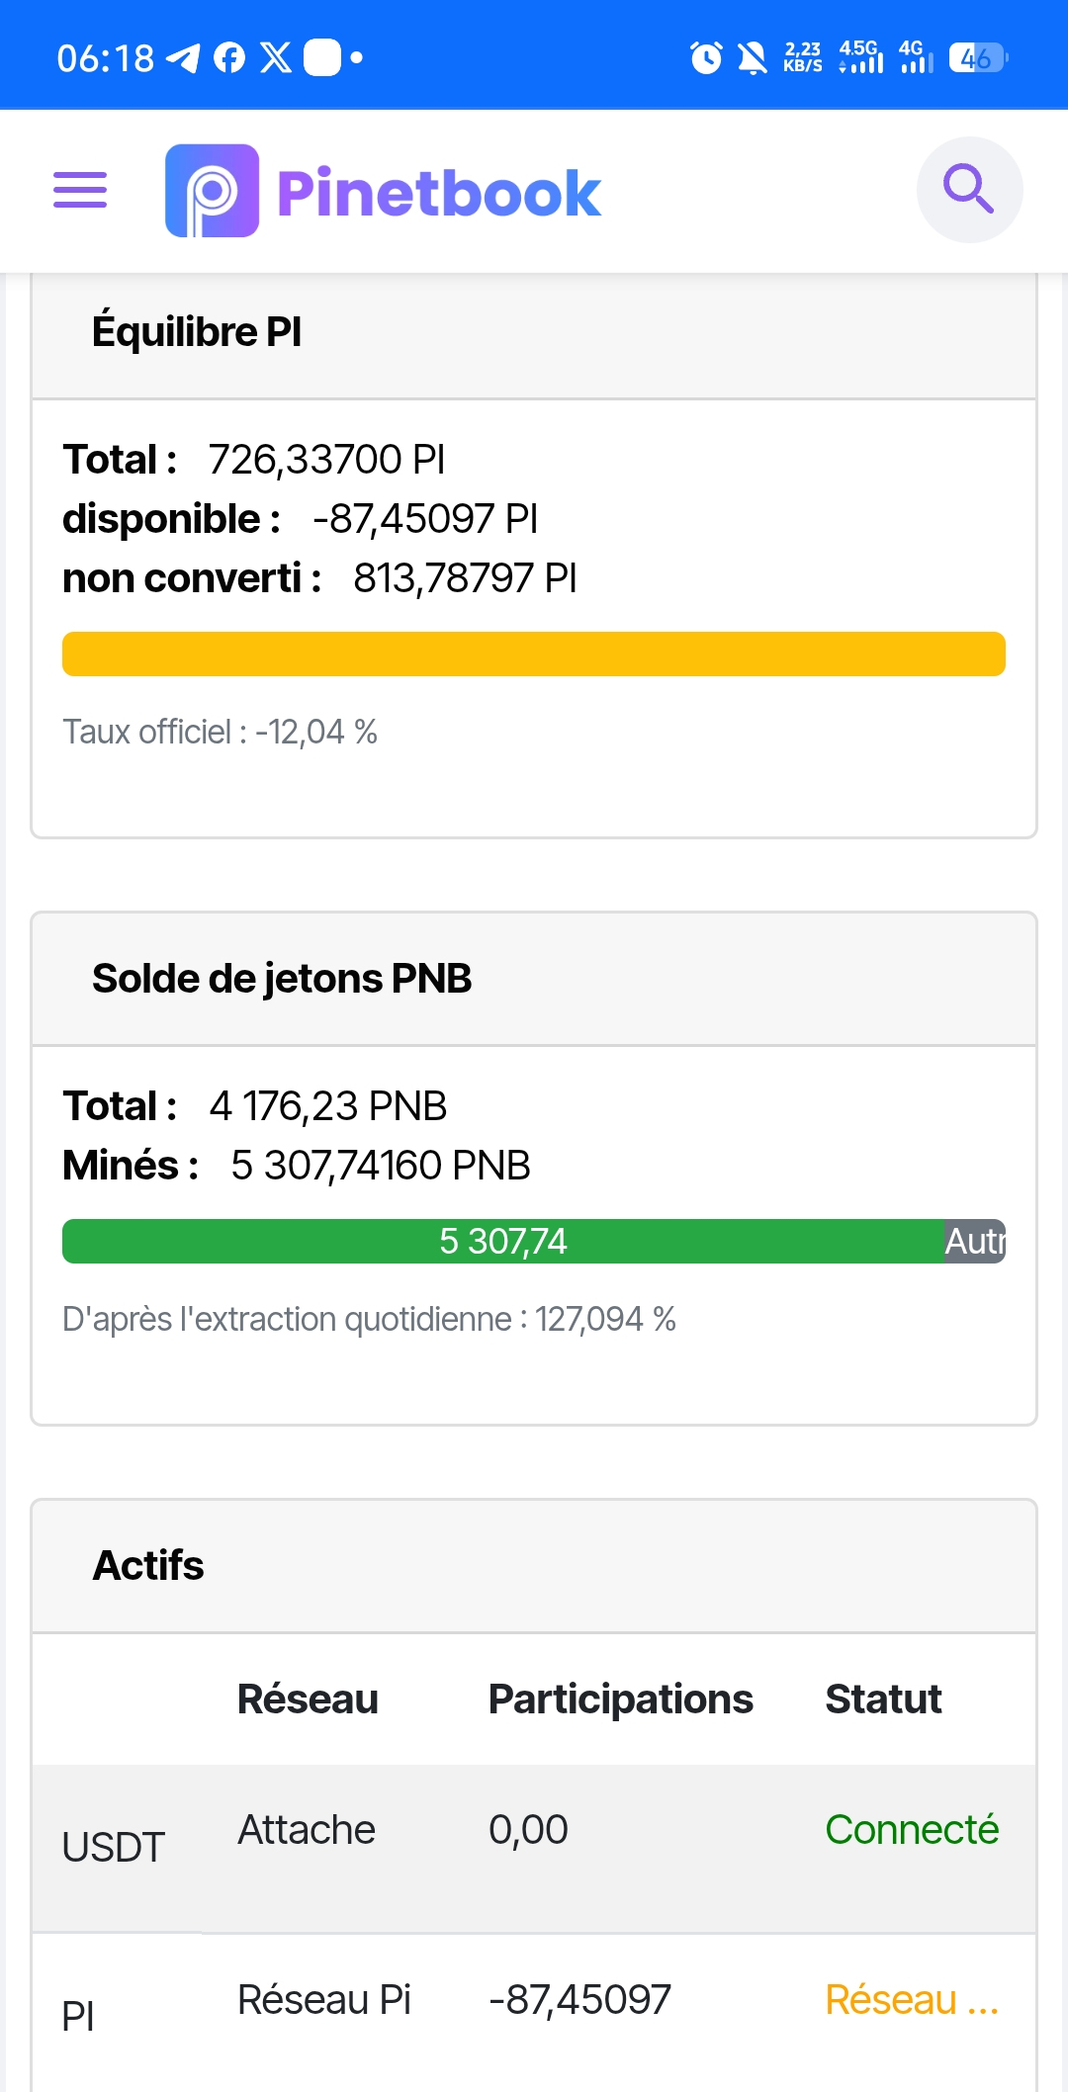This screenshot has height=2092, width=1068.
Task: Select the PI asset row label
Action: tap(78, 2016)
